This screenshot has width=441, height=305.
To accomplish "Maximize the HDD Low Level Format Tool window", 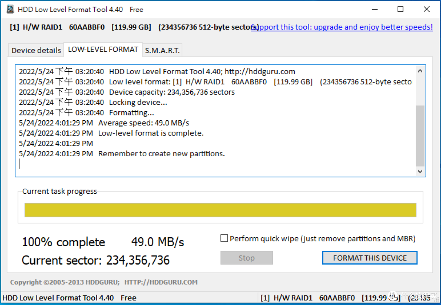I will click(x=401, y=9).
